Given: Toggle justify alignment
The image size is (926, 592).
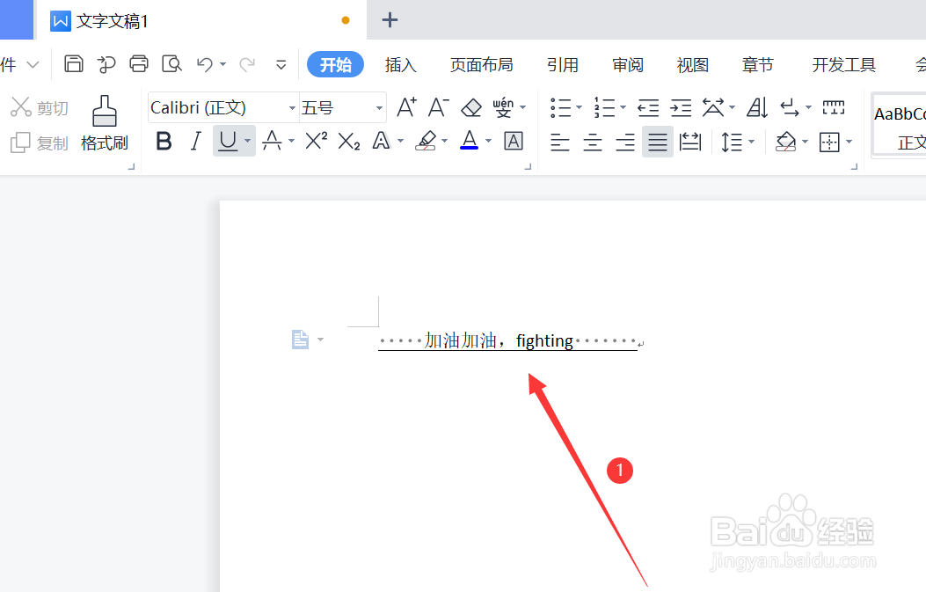Looking at the screenshot, I should (657, 142).
